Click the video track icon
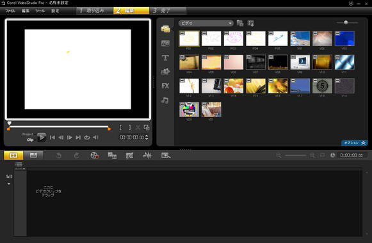Image resolution: width=372 pixels, height=243 pixels. pos(9,176)
